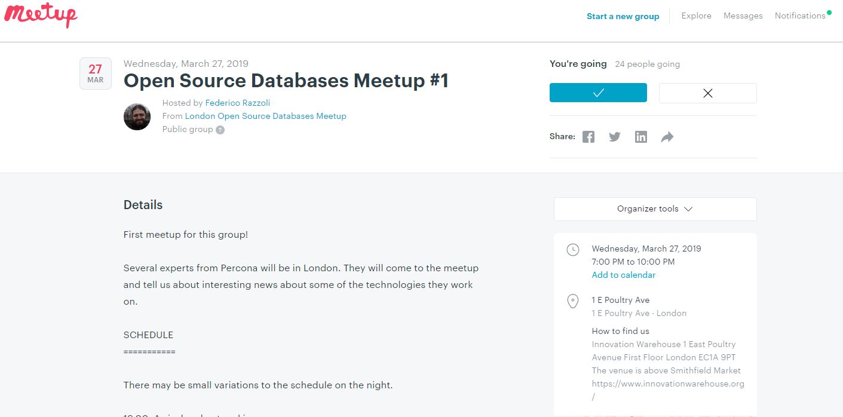This screenshot has height=417, width=843.
Task: Open London Open Source Databases Meetup group
Action: [x=266, y=116]
